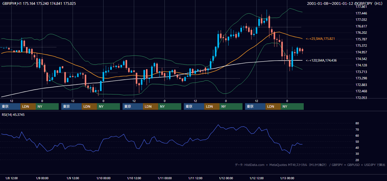The width and height of the screenshot is (387, 181).
Task: Click the 1/11 00:00 date label
Action: (x=164, y=178)
